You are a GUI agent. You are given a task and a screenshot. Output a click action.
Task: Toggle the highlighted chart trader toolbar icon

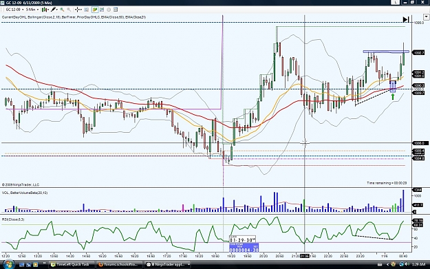click(x=95, y=10)
